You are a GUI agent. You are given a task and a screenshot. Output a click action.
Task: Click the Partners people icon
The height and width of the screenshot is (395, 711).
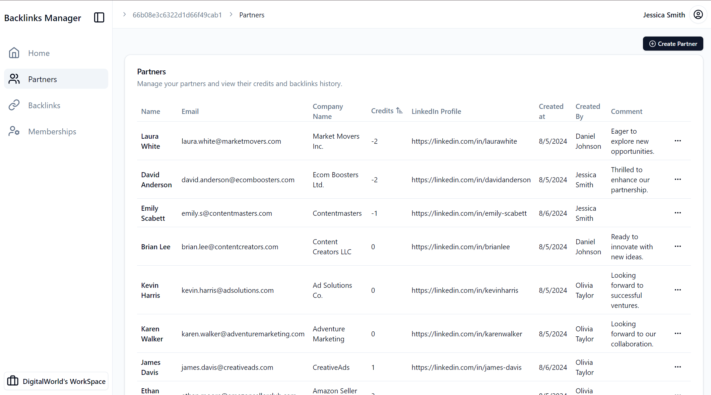[x=14, y=79]
